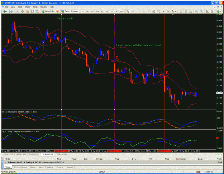Toggle the Market Watch window icon
The height and width of the screenshot is (174, 224).
[x=18, y=11]
